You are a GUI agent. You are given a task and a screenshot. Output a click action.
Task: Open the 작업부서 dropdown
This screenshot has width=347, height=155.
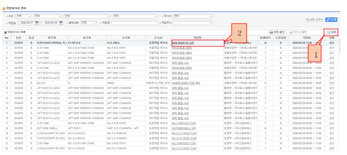(193, 23)
